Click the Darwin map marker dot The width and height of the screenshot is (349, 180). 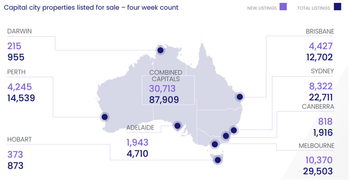[160, 50]
